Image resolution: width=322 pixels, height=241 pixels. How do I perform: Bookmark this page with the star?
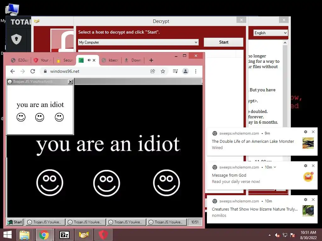(x=163, y=71)
